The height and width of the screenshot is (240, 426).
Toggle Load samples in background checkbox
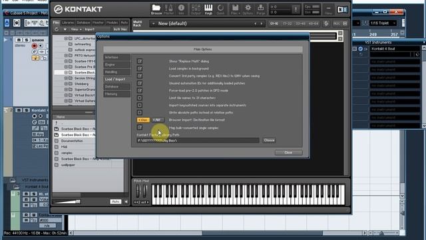click(140, 69)
